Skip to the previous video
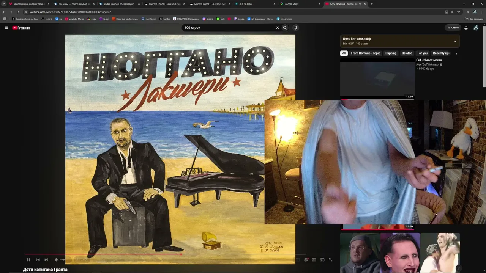The image size is (486, 273). point(38,260)
